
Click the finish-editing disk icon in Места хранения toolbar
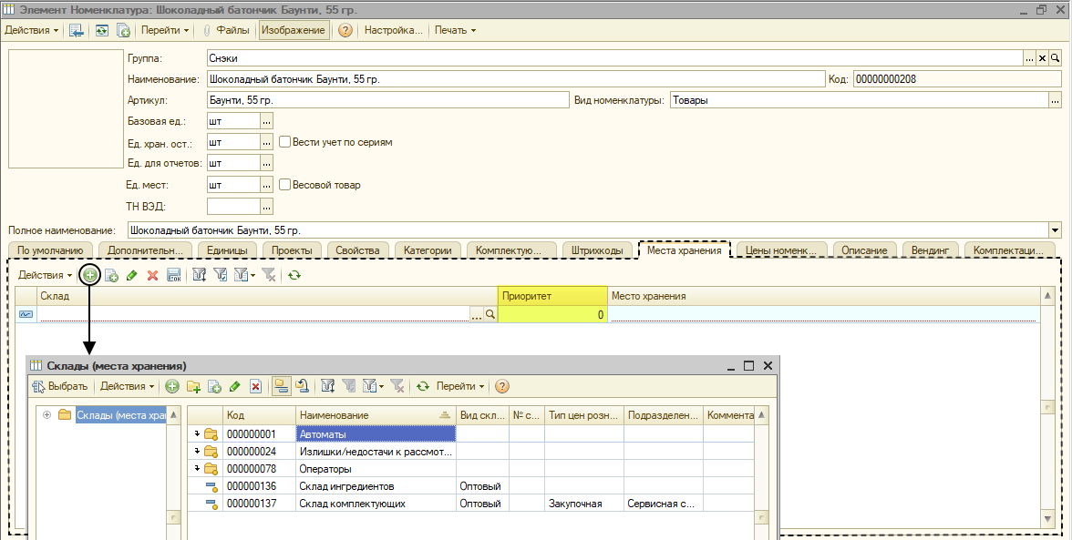tap(173, 275)
